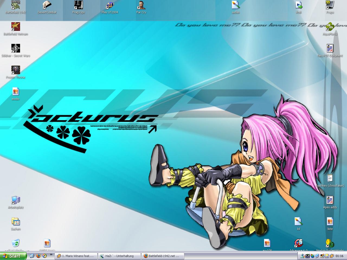Select the Söldner - Secret Wars icon
The image size is (347, 260).
tap(16, 49)
